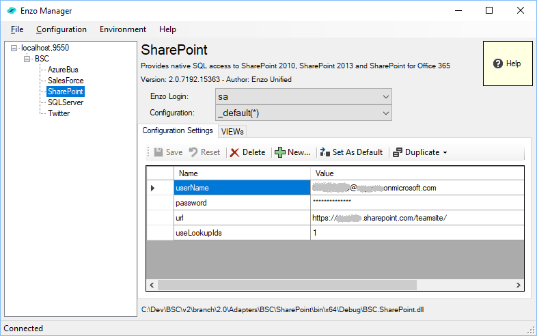Image resolution: width=537 pixels, height=336 pixels.
Task: Click the Help question mark icon
Action: point(498,64)
